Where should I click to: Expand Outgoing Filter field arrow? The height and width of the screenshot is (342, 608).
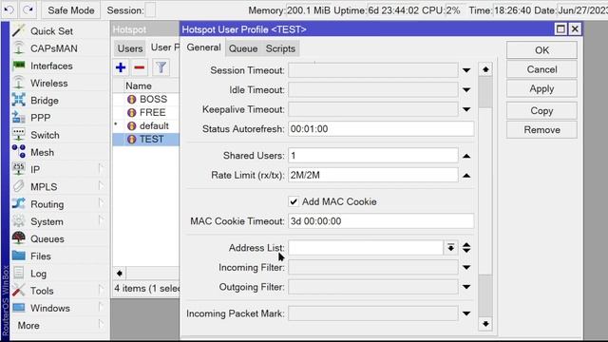click(x=466, y=287)
